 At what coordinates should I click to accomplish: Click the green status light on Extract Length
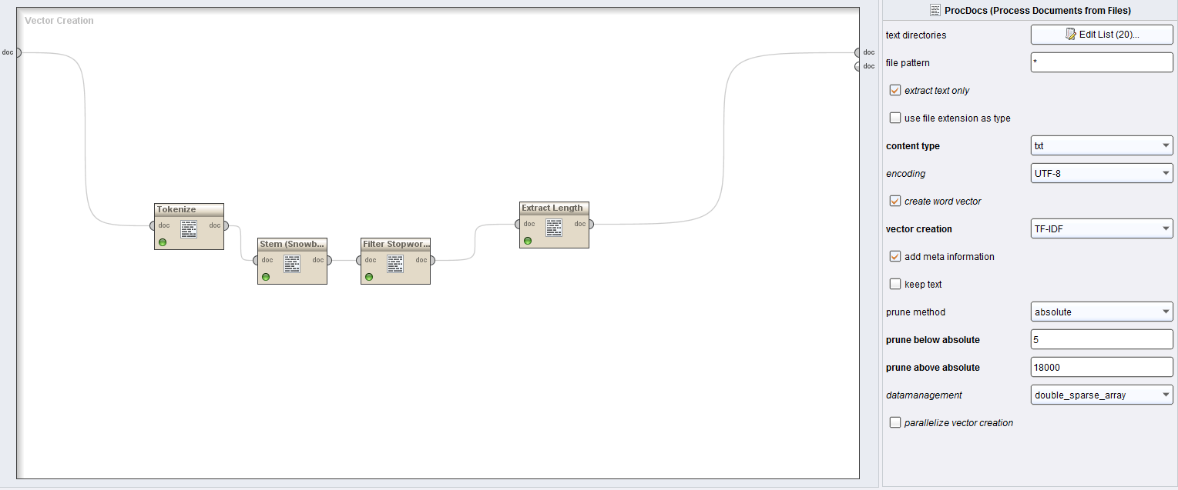(x=528, y=241)
